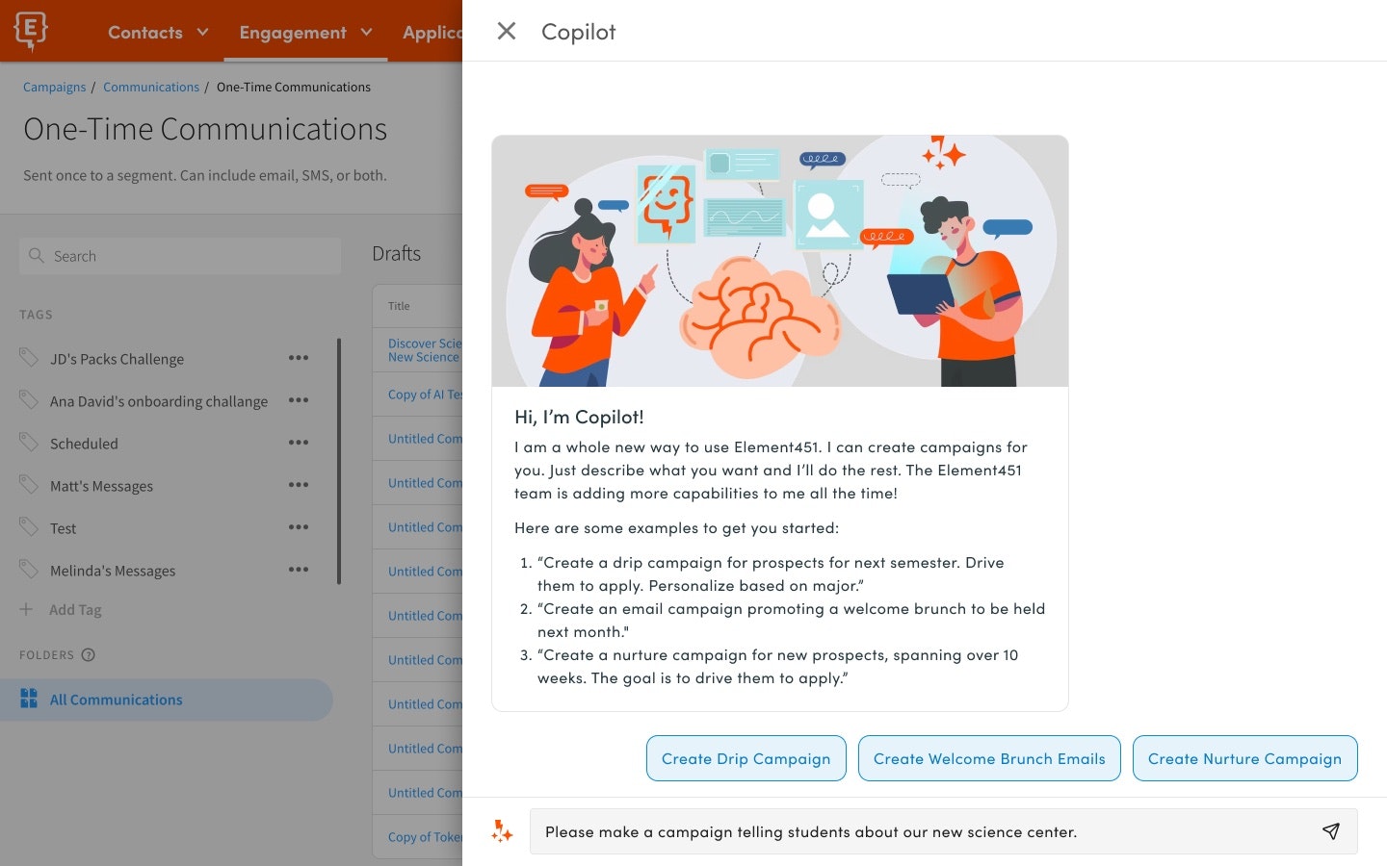
Task: Open the three-dot menu for Scheduled tag
Action: [299, 443]
